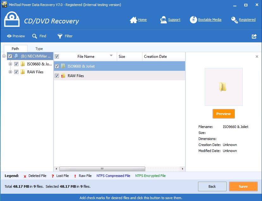The width and height of the screenshot is (262, 201).
Task: Click the RAW Files folder icon in tree
Action: point(22,72)
